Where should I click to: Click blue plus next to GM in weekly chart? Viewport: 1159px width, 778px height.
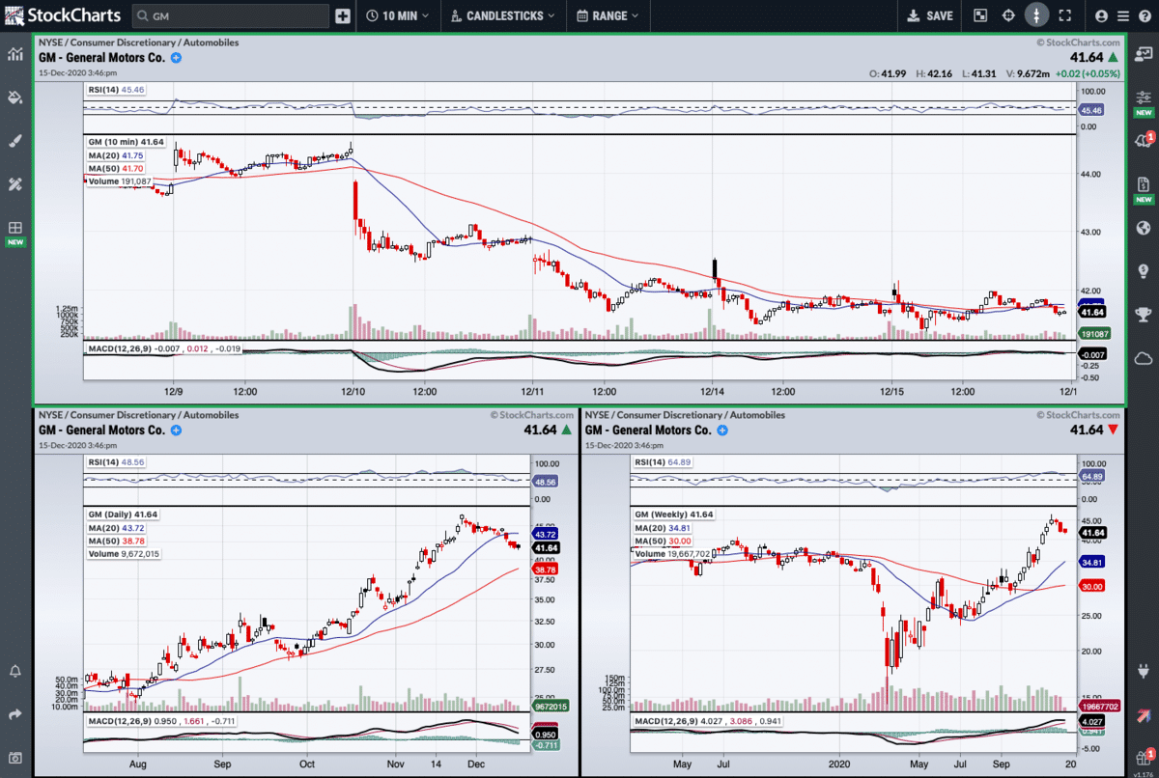pos(722,430)
